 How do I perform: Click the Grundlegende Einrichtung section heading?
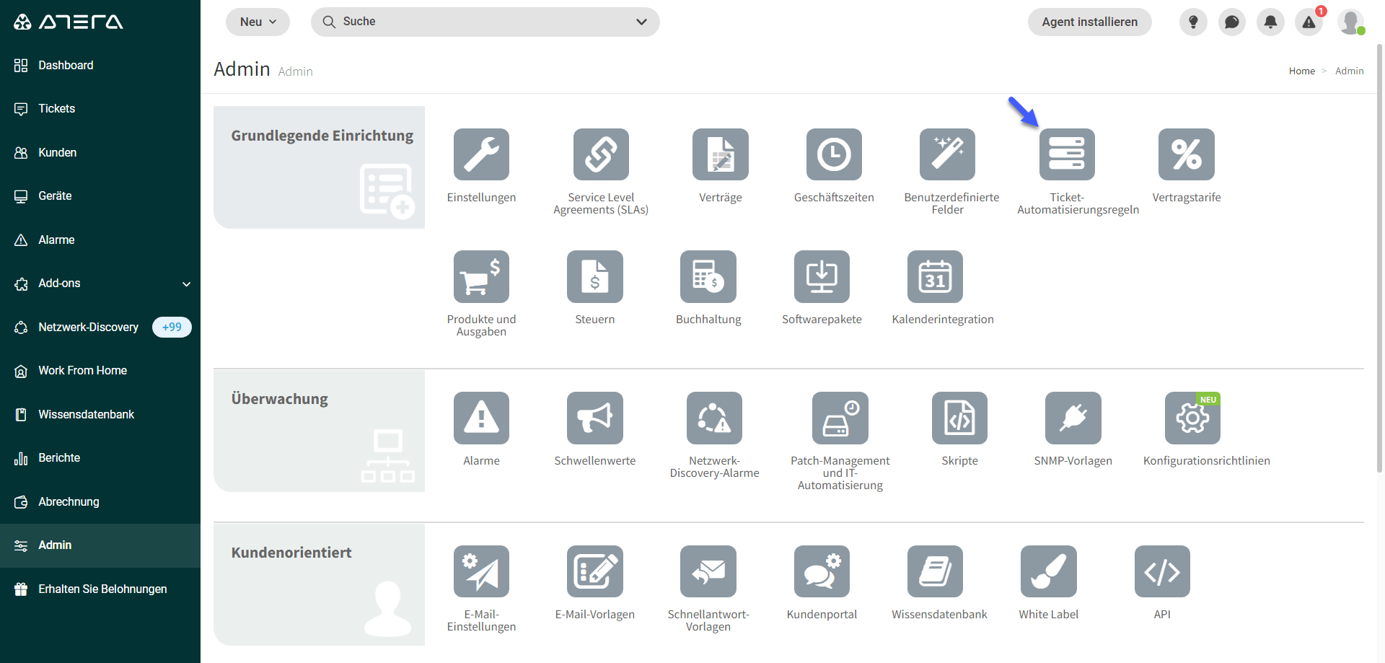point(322,136)
